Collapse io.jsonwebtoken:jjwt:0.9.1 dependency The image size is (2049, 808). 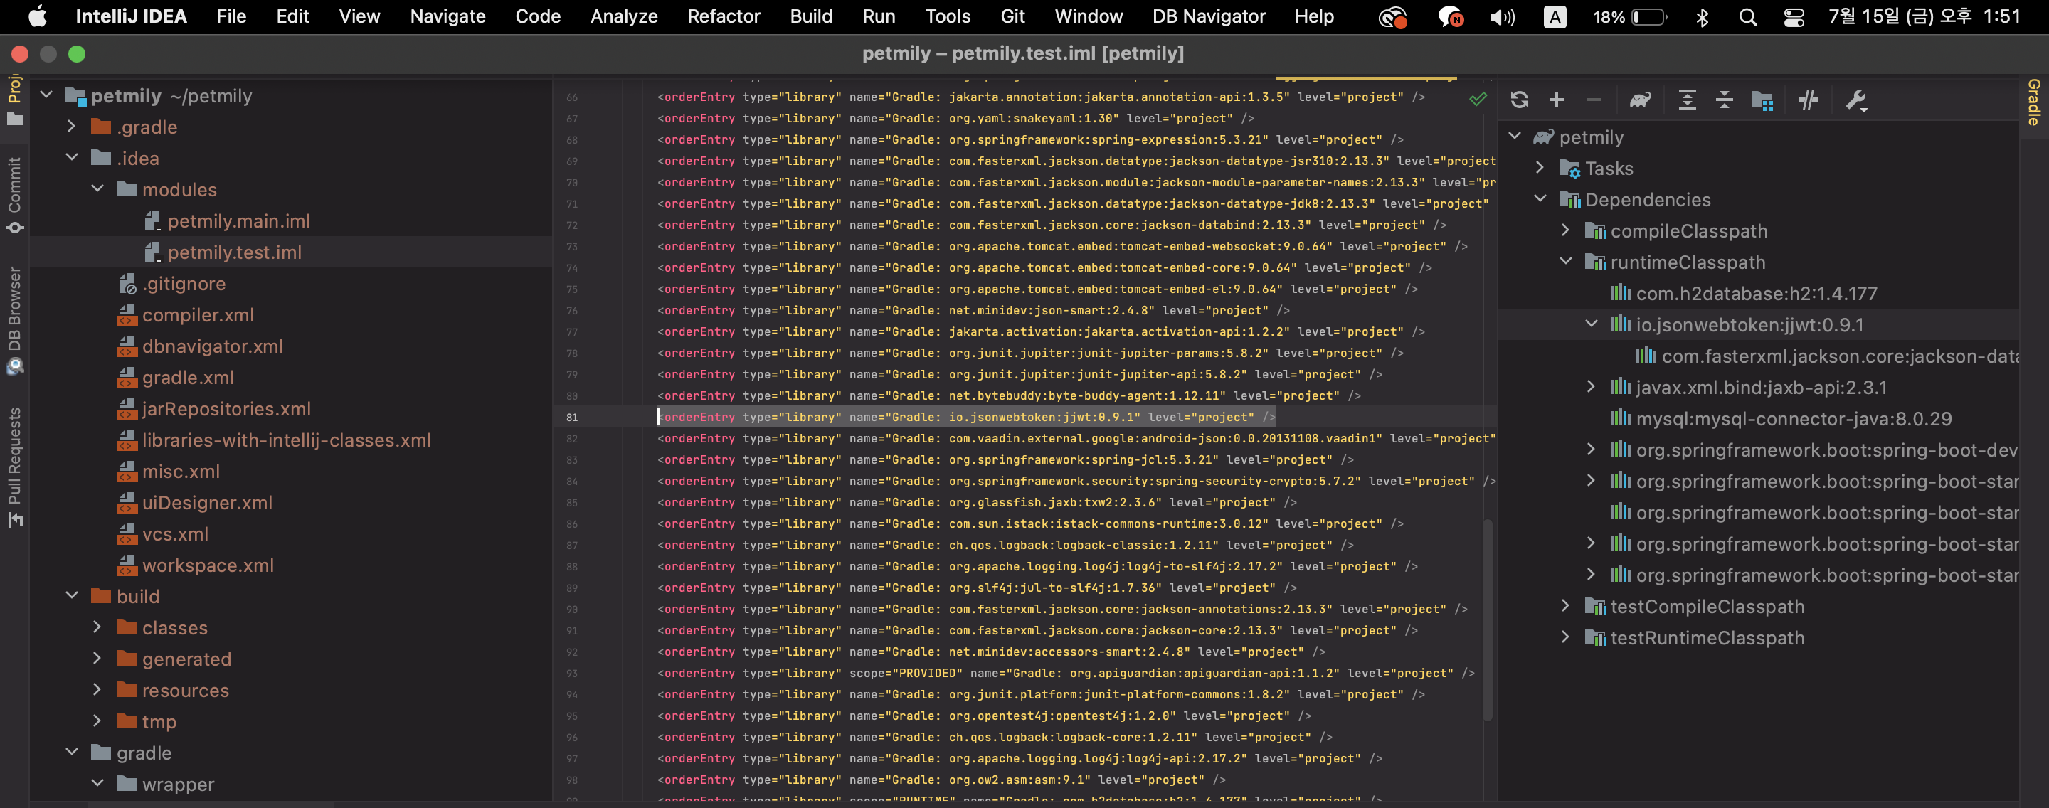pyautogui.click(x=1591, y=324)
